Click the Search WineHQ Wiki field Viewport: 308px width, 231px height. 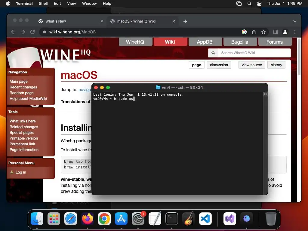254,53
